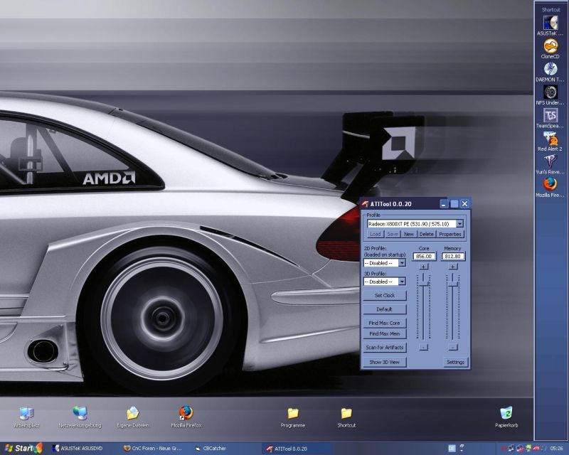Increase Memory clock with plus button
The image size is (569, 455).
click(452, 267)
